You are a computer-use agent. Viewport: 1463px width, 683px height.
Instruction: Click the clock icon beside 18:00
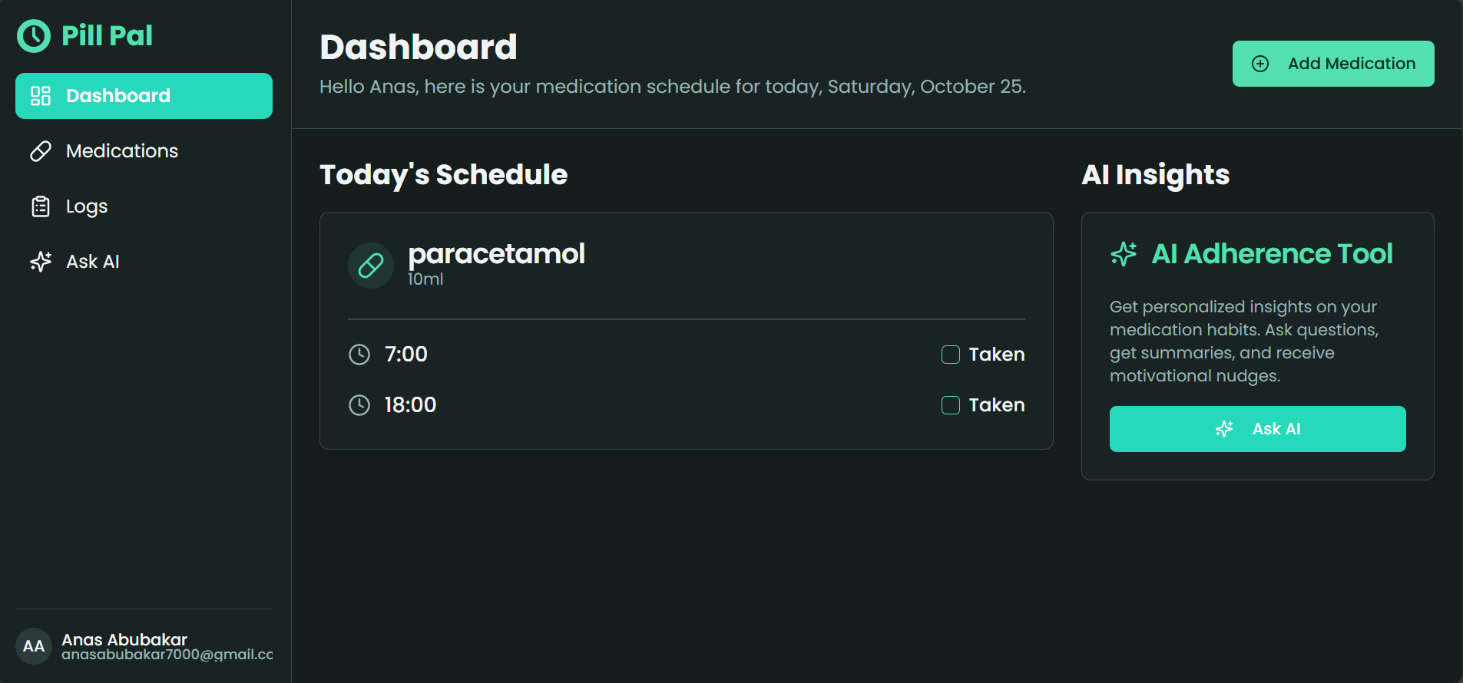pos(359,405)
